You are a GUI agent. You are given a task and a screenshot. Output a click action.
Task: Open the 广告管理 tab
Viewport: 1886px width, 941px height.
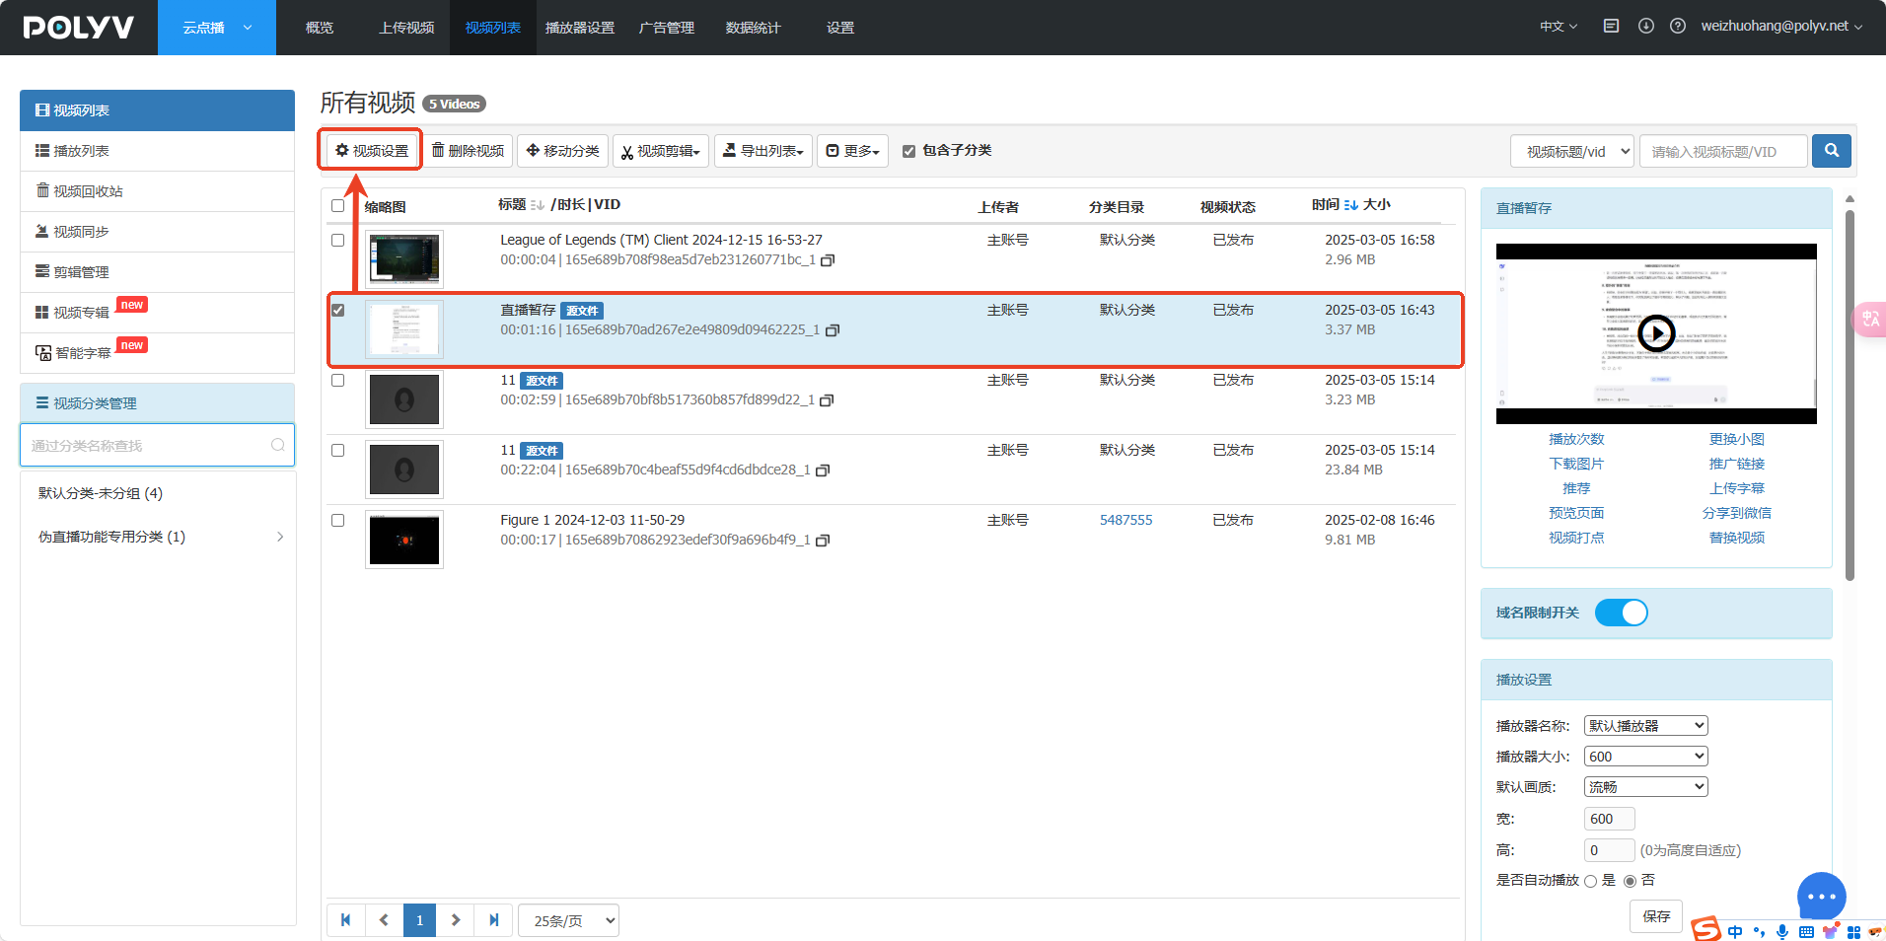[x=667, y=28]
